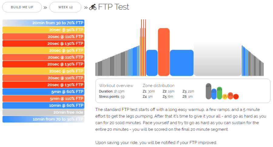Select the 10min @ 60% FTP step
273x147 pixels.
pyautogui.click(x=43, y=106)
